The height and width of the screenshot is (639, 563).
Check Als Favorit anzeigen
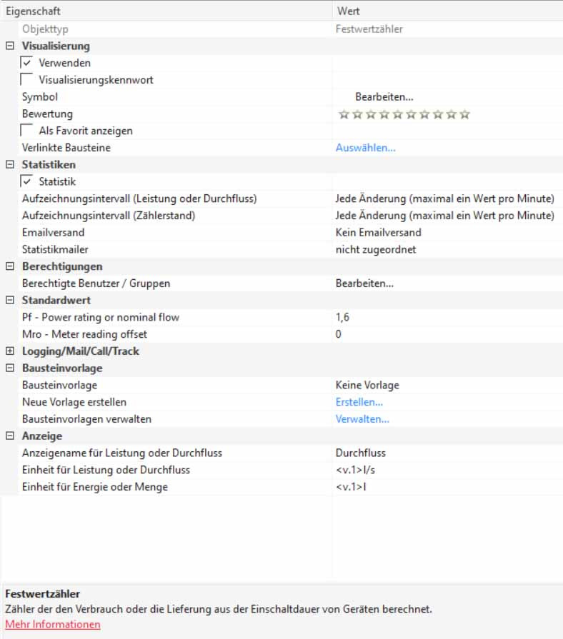click(27, 131)
